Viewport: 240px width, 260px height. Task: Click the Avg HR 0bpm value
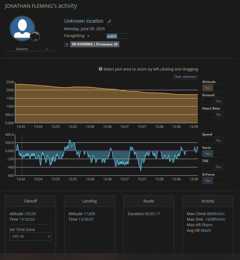pos(206,230)
